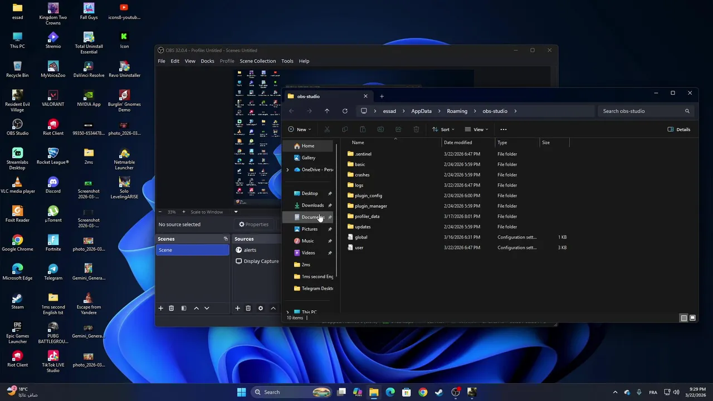Sort files by Date modified column

coord(467,143)
